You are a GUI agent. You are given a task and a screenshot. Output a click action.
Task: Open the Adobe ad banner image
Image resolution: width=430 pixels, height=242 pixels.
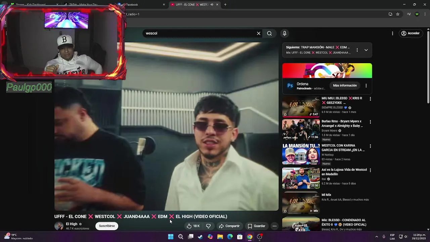(327, 71)
